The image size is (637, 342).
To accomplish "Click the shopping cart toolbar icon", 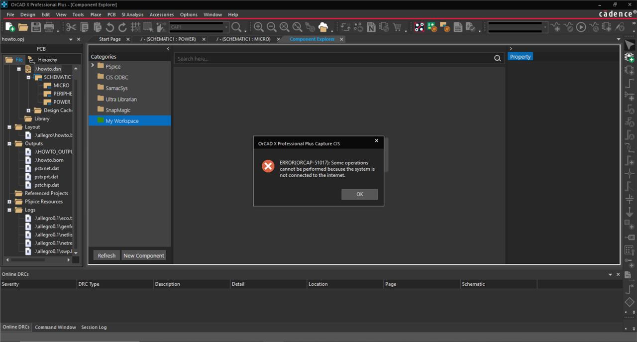I will coord(397,27).
